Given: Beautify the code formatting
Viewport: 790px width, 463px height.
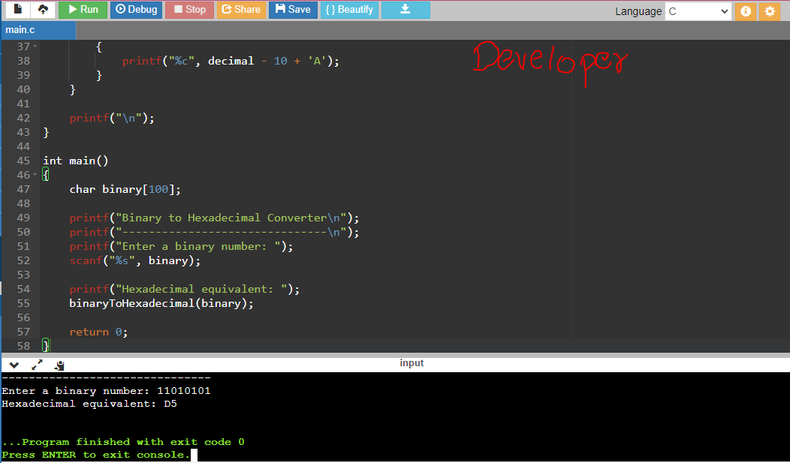Looking at the screenshot, I should (x=348, y=10).
